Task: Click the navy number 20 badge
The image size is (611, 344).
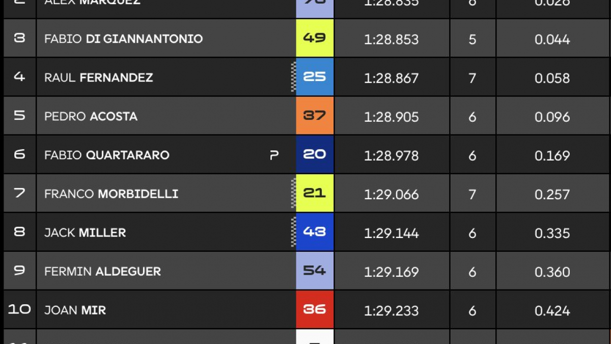Action: coord(315,154)
